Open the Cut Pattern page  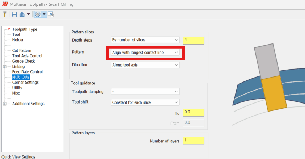(22, 51)
